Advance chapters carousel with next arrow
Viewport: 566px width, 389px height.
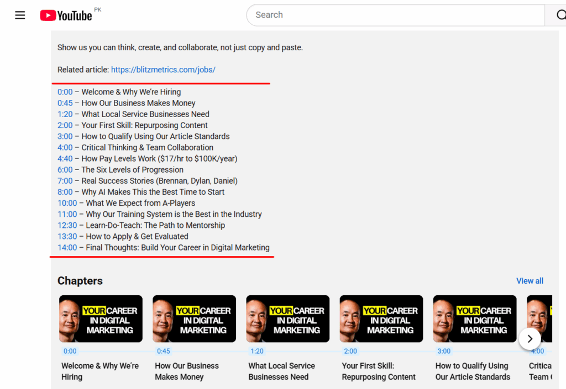click(530, 339)
